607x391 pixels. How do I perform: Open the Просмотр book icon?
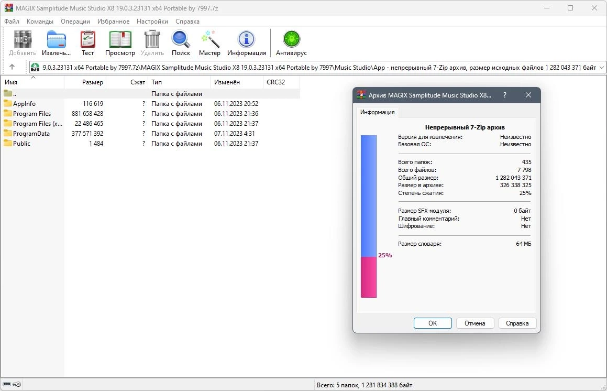click(120, 39)
